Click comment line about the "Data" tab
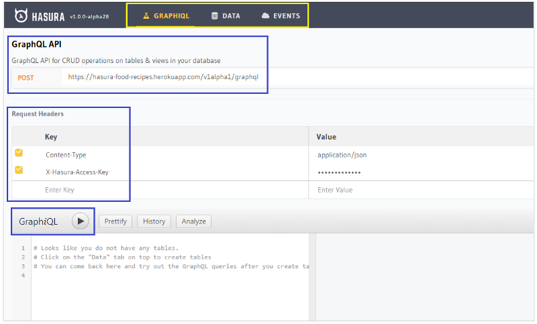The image size is (537, 324). pyautogui.click(x=123, y=258)
